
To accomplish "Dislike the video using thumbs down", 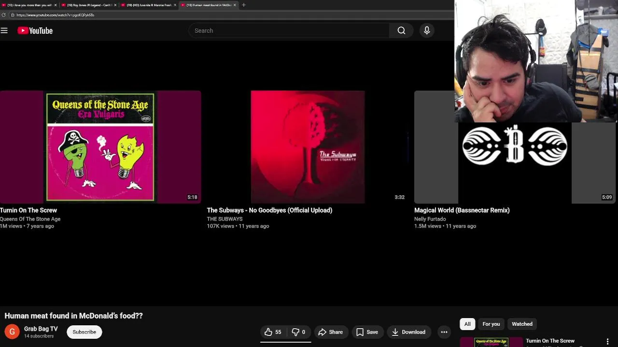I will (x=298, y=332).
